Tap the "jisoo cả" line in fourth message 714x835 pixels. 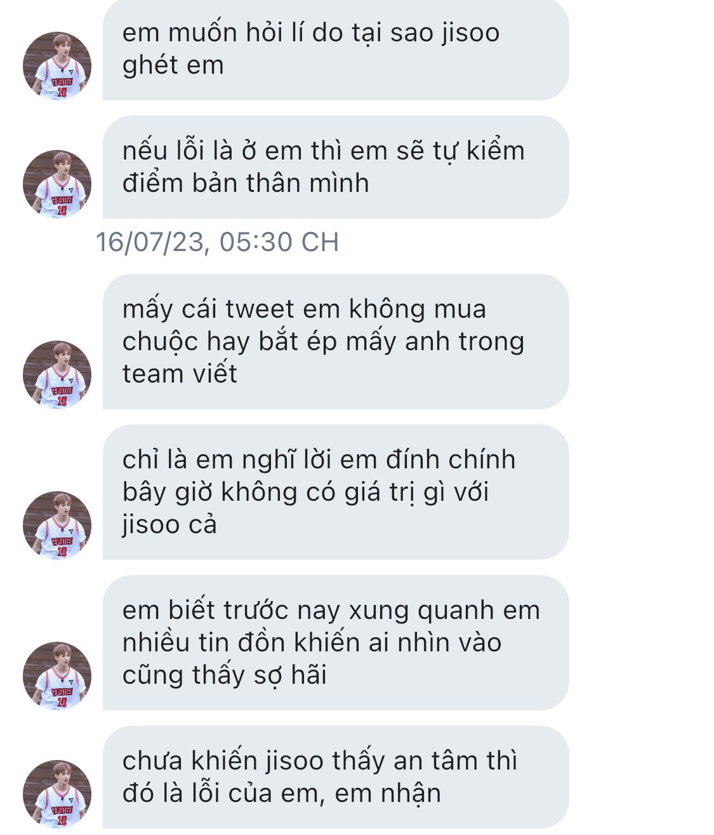tap(169, 525)
